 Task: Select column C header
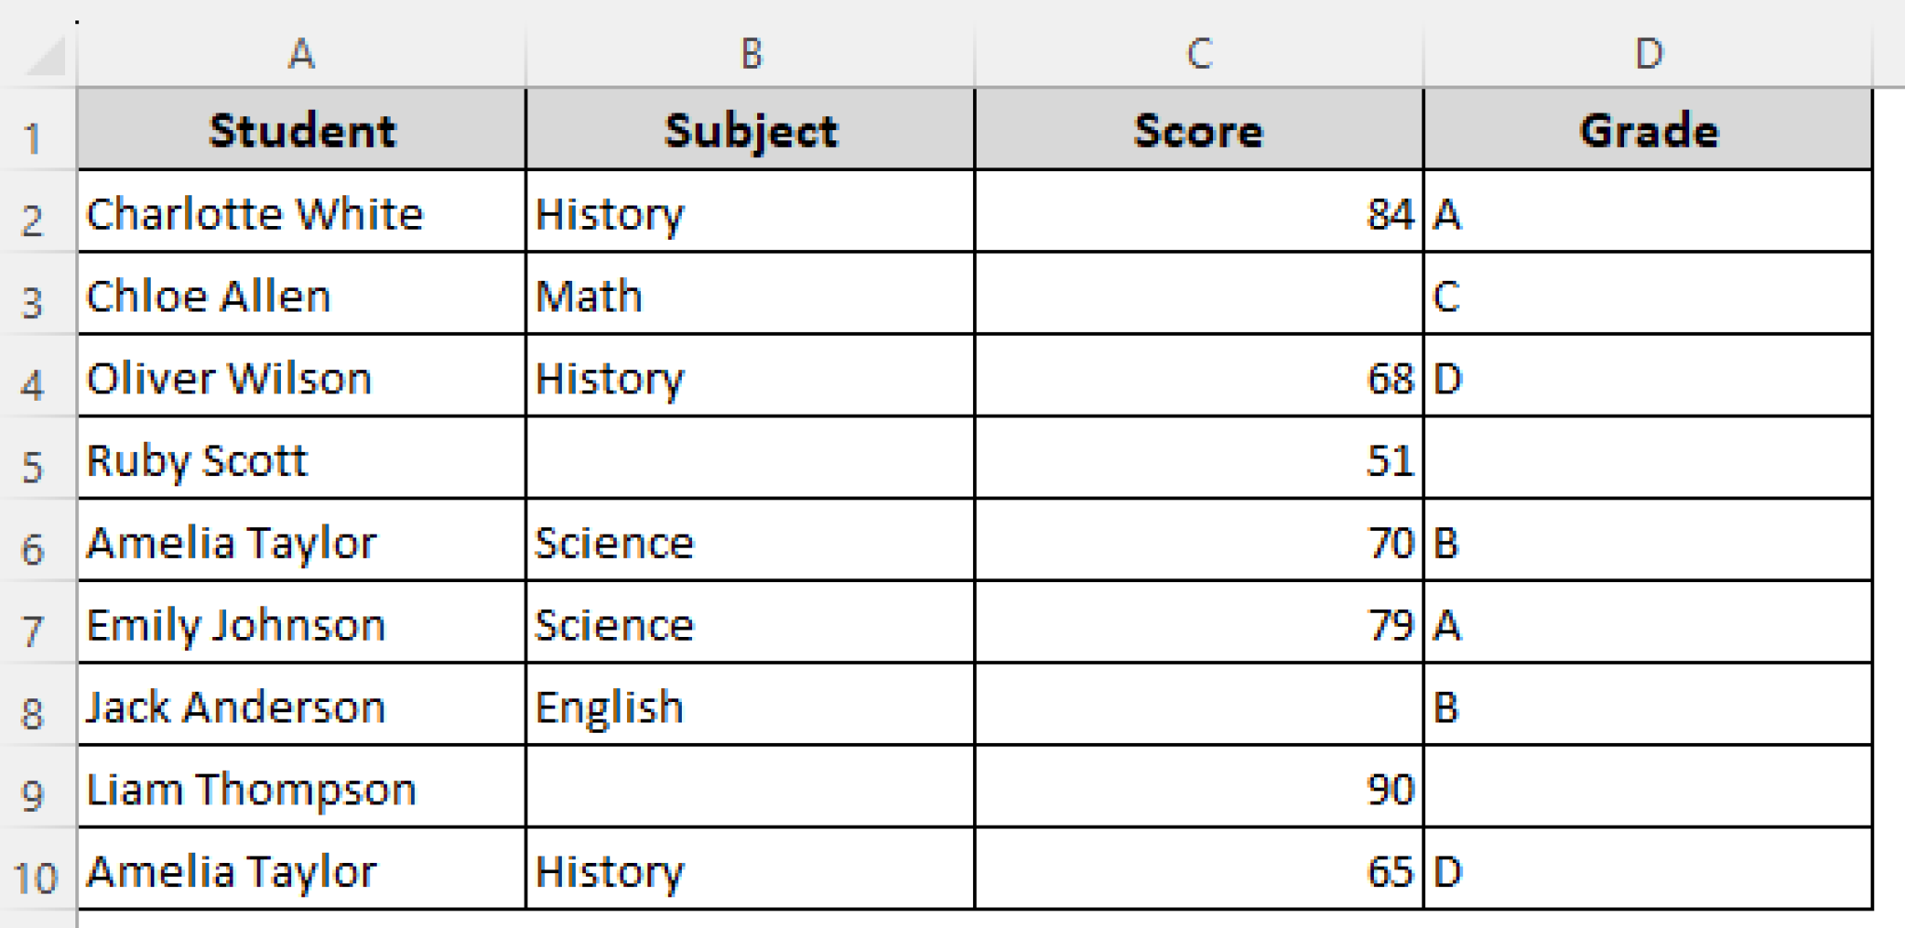click(1199, 54)
